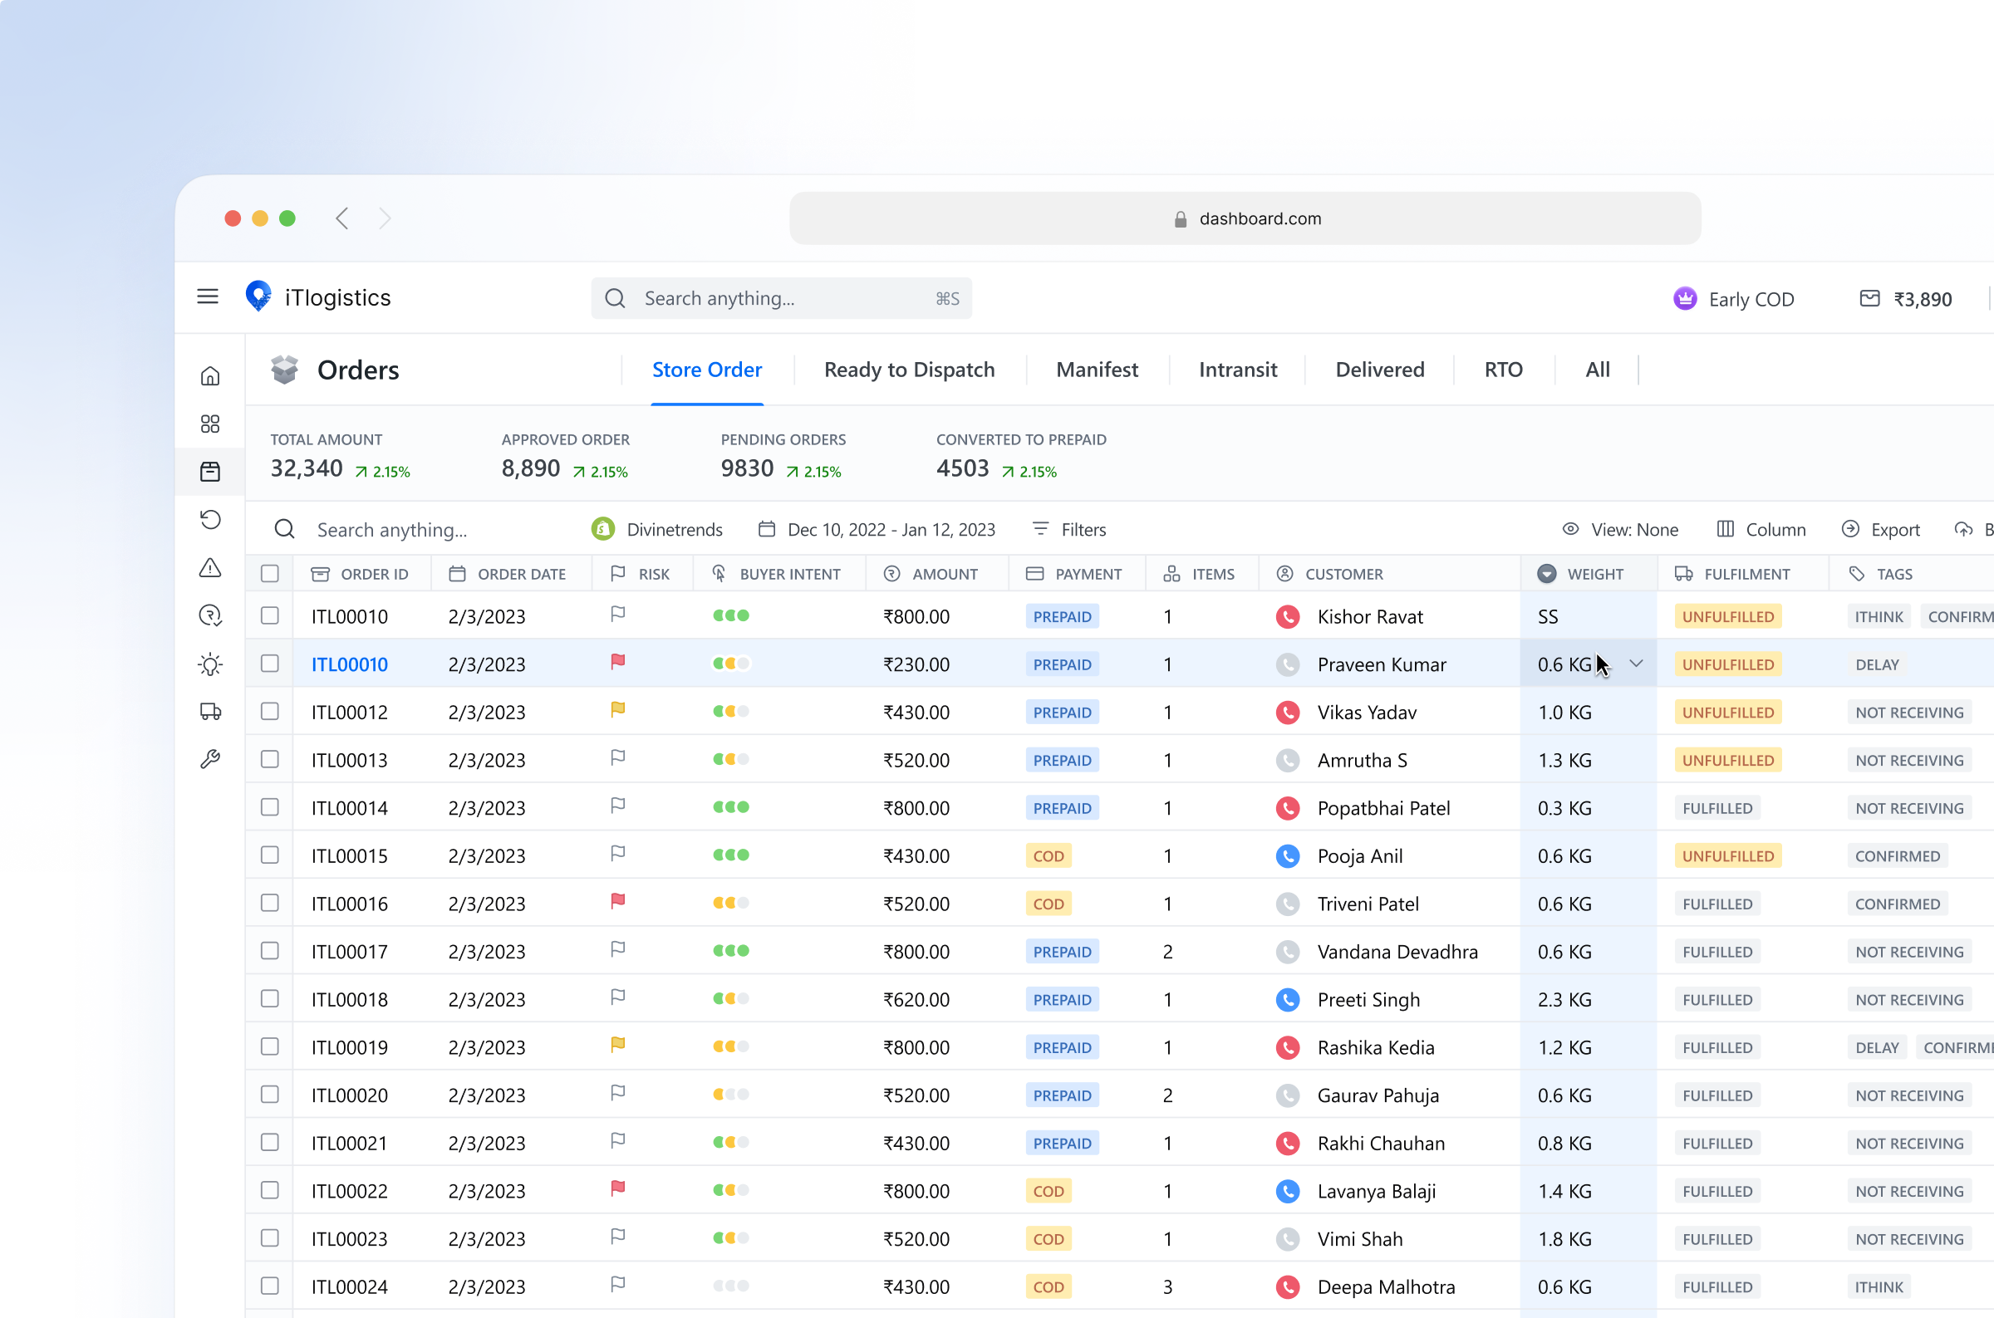This screenshot has height=1318, width=1994.
Task: Click risk flag for ITL00016
Action: (618, 901)
